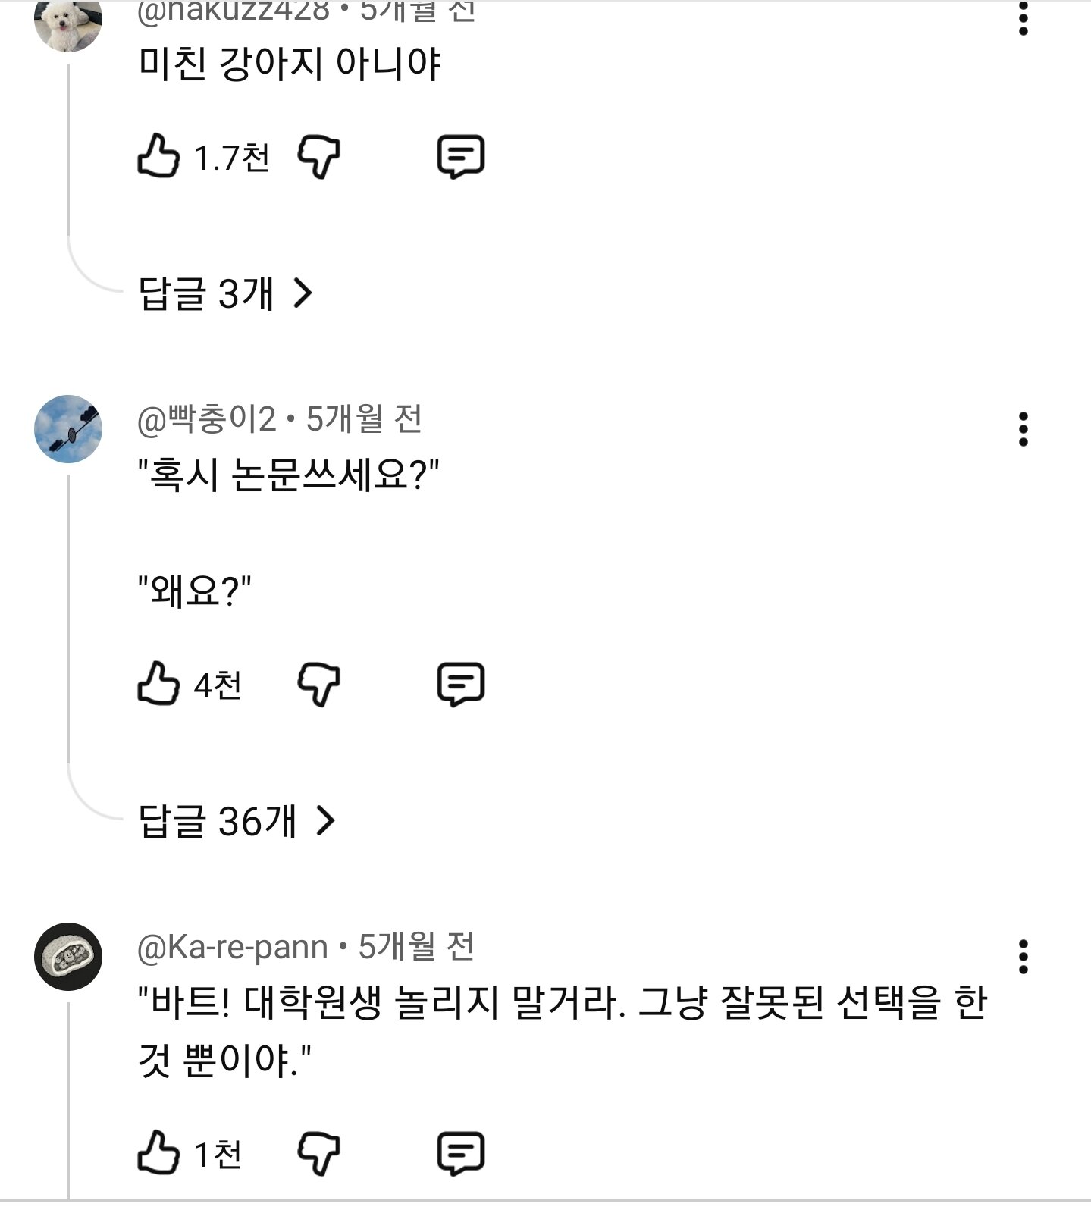The image size is (1091, 1213).
Task: Dislike the comment by @Ka-re-pann
Action: 318,1154
